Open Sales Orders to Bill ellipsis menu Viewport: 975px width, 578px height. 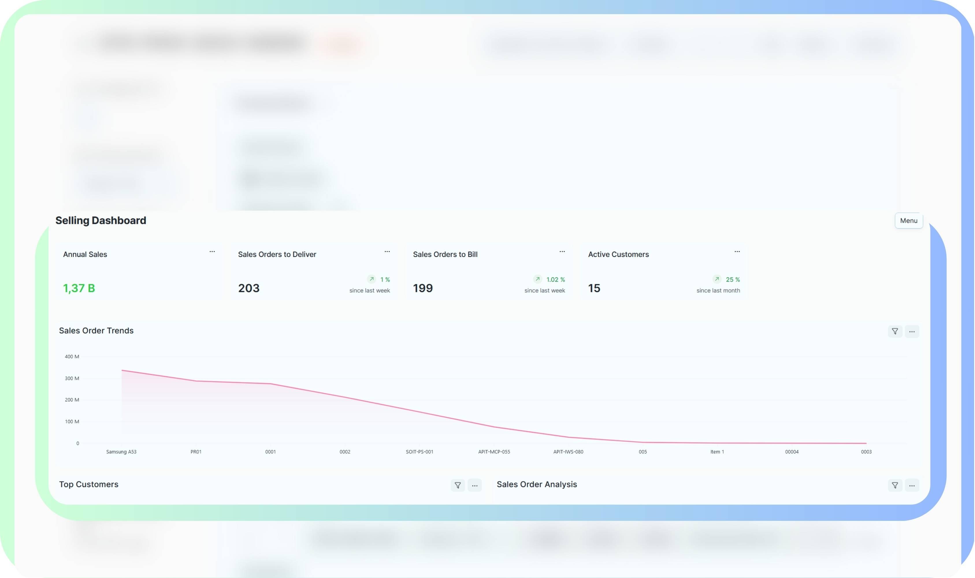pos(562,252)
